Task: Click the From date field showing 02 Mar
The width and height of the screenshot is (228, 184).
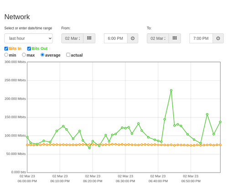Action: coord(73,38)
